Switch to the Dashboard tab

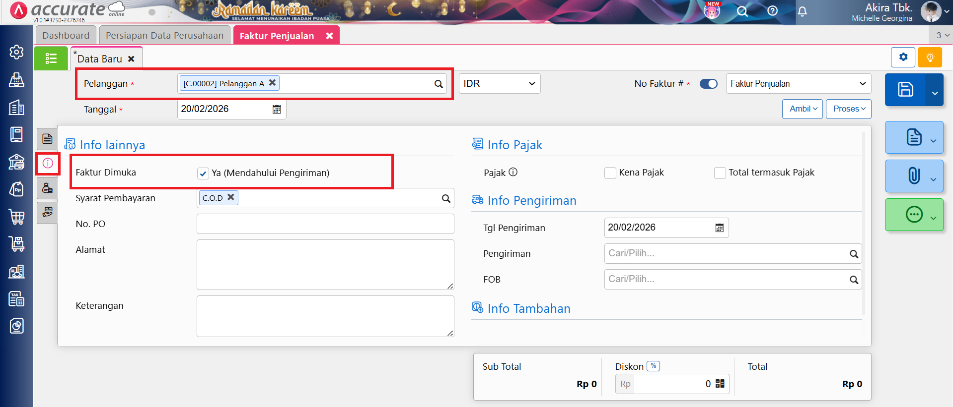pyautogui.click(x=66, y=36)
